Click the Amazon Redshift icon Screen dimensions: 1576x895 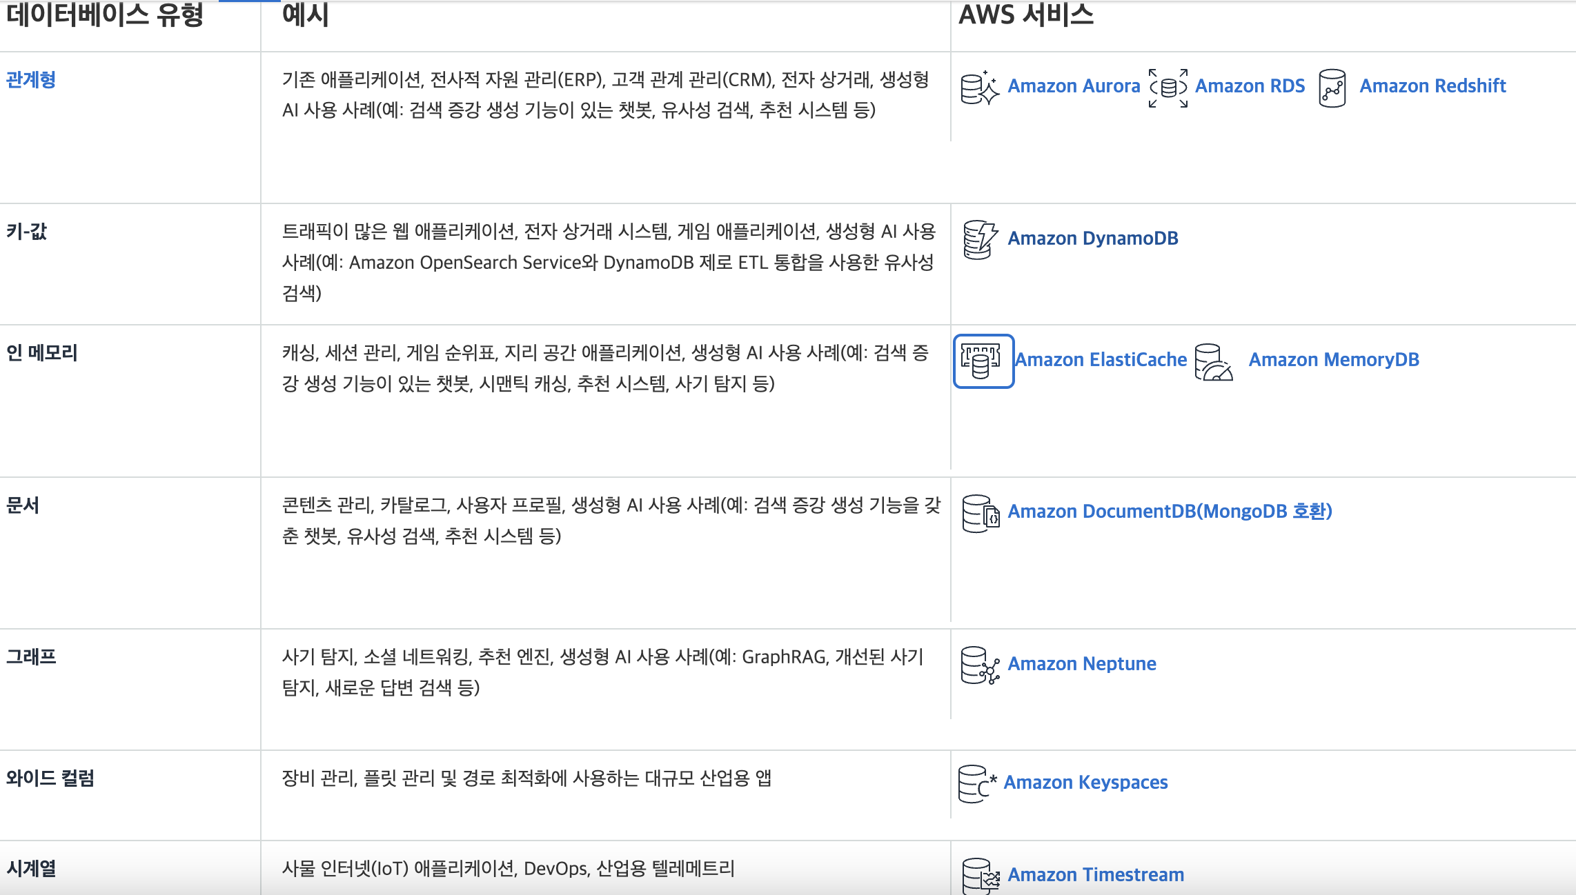(x=1332, y=88)
